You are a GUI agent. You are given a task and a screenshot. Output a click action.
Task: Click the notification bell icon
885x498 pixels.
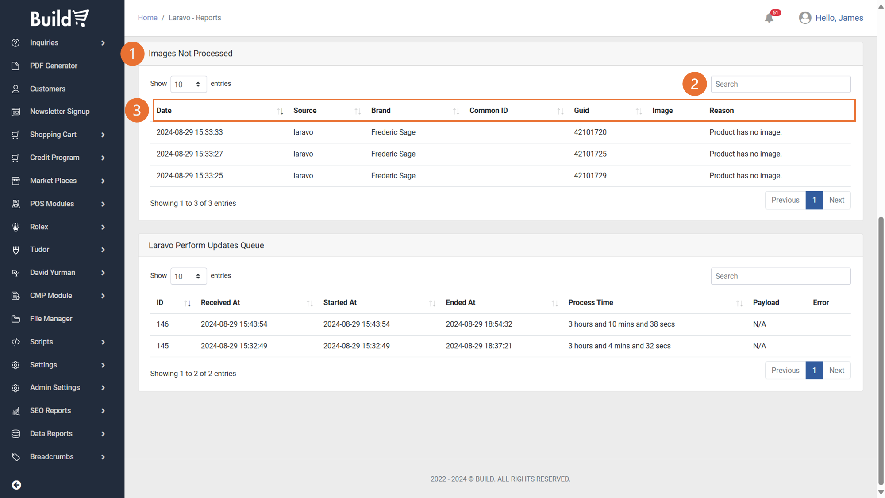click(769, 18)
